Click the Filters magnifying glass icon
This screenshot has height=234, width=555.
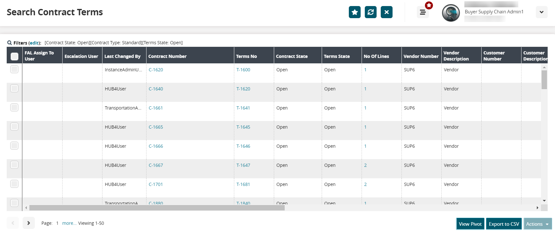10,43
